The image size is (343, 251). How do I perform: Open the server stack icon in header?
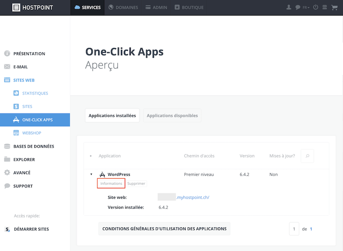(x=325, y=7)
